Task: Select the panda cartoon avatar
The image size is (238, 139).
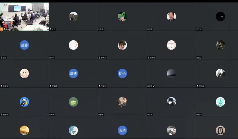Action: pos(24,102)
